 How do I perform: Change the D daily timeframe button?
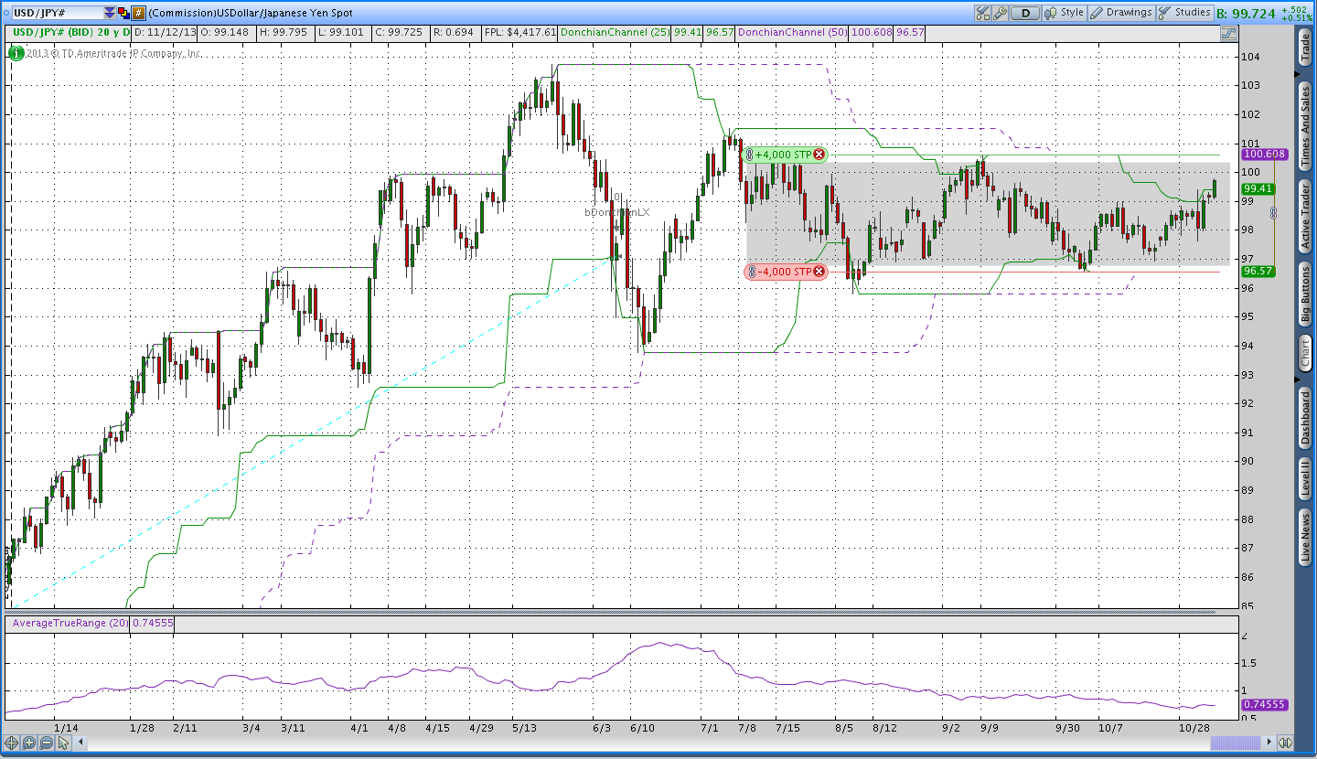click(1024, 13)
